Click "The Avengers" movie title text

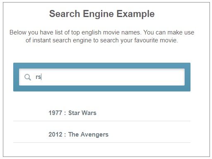[88, 135]
